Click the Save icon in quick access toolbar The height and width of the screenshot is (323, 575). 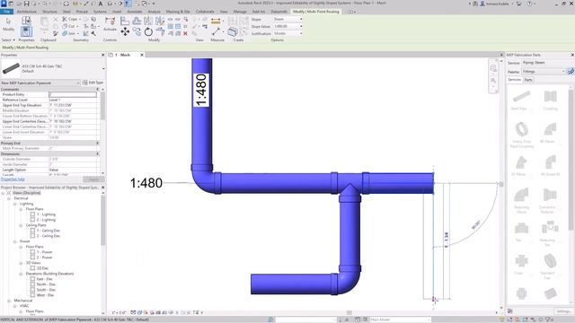pos(27,4)
